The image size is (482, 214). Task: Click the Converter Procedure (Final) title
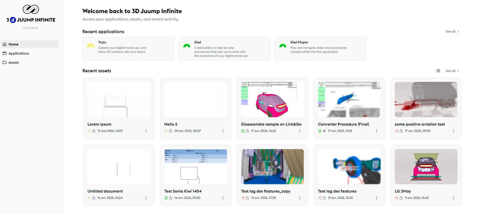pos(343,124)
